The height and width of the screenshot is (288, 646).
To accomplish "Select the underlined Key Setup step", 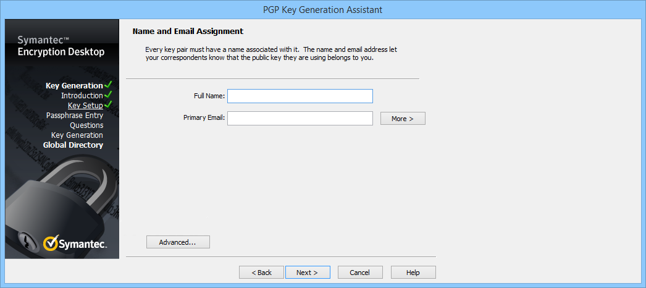I will [x=85, y=106].
